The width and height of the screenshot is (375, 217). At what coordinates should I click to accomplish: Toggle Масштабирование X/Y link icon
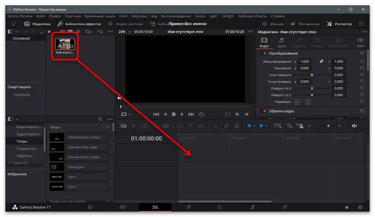[x=322, y=61]
